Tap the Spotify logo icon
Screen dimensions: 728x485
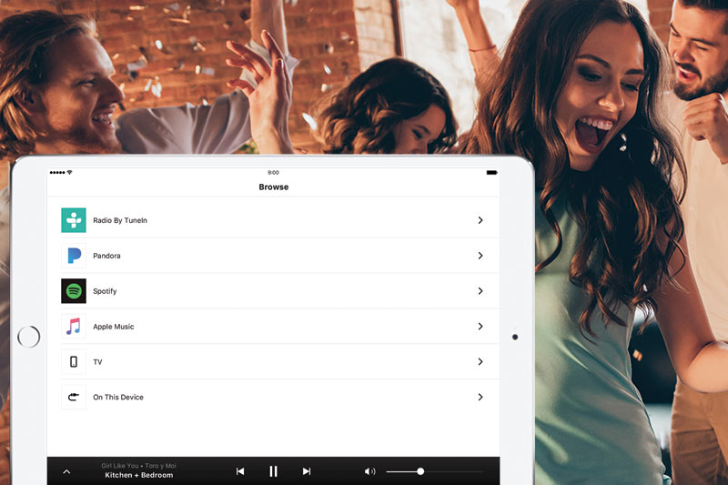[x=74, y=291]
